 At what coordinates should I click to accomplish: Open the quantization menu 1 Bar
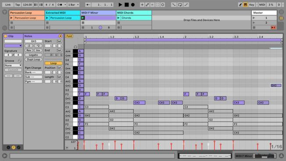pyautogui.click(x=73, y=5)
